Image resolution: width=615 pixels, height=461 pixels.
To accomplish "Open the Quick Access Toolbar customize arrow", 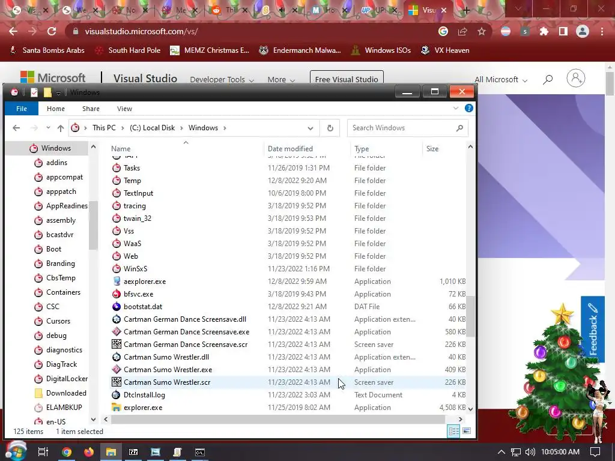I will coord(58,92).
